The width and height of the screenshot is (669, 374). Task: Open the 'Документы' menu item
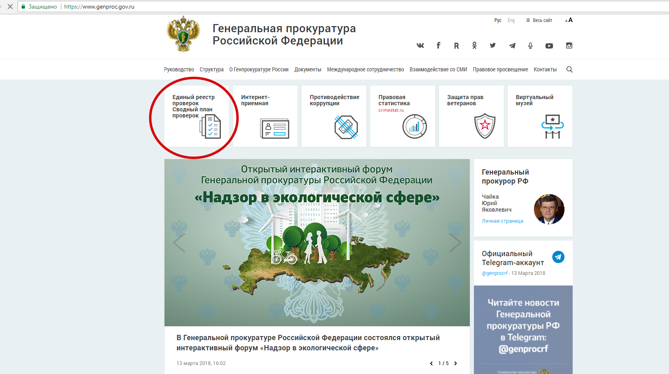pyautogui.click(x=308, y=70)
